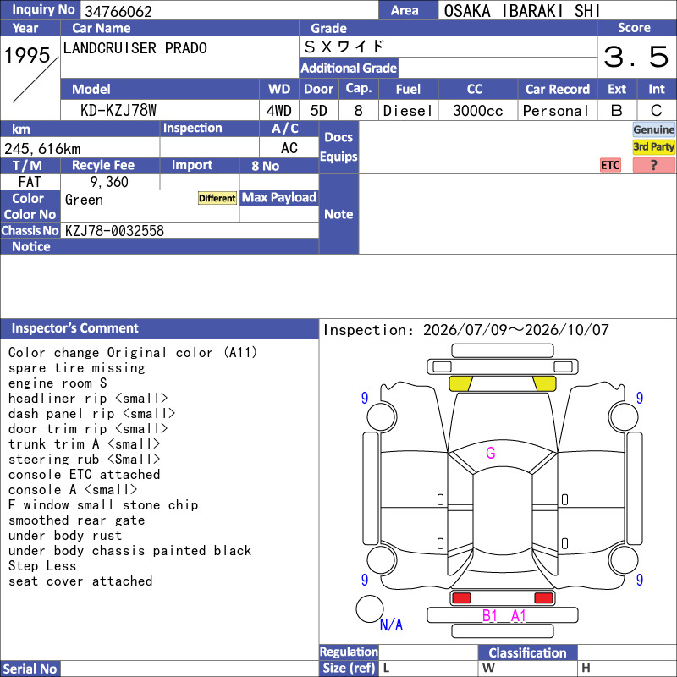
Task: Click the spare tire circle in diagram
Action: coord(370,608)
